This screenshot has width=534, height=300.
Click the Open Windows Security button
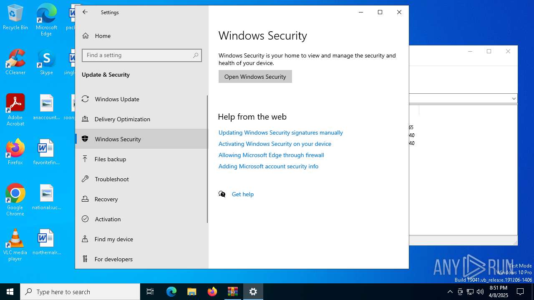click(x=255, y=77)
